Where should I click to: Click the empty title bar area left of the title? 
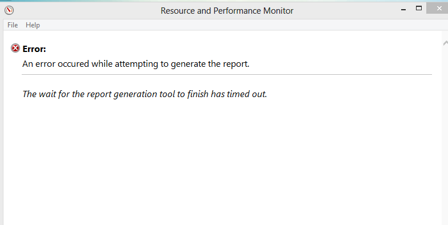click(x=86, y=10)
